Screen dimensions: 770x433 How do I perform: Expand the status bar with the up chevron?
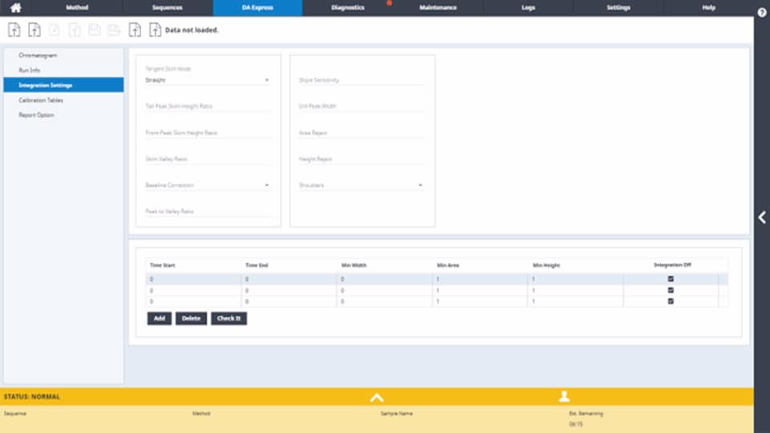click(377, 397)
